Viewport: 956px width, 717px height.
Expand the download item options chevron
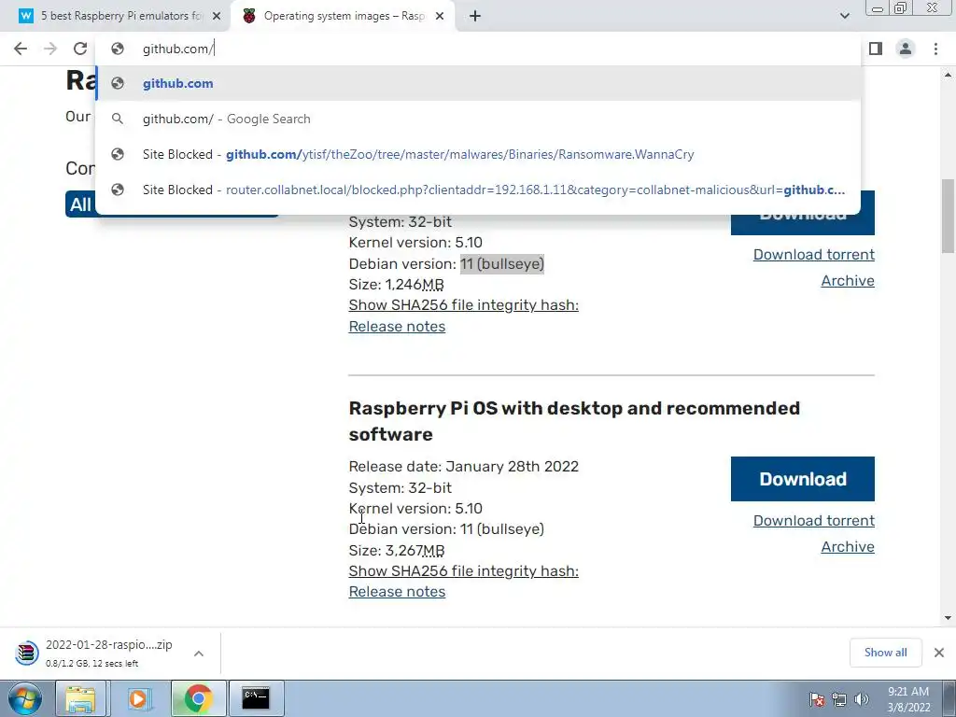click(199, 654)
